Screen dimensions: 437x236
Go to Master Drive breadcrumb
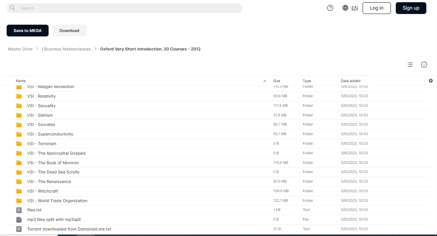pos(20,49)
